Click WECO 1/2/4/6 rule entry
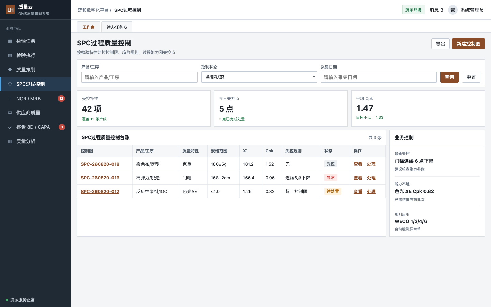 point(411,221)
